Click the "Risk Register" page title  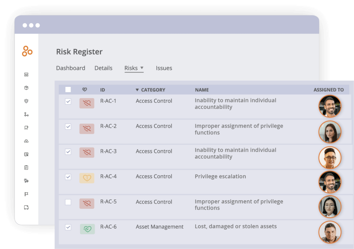79,52
